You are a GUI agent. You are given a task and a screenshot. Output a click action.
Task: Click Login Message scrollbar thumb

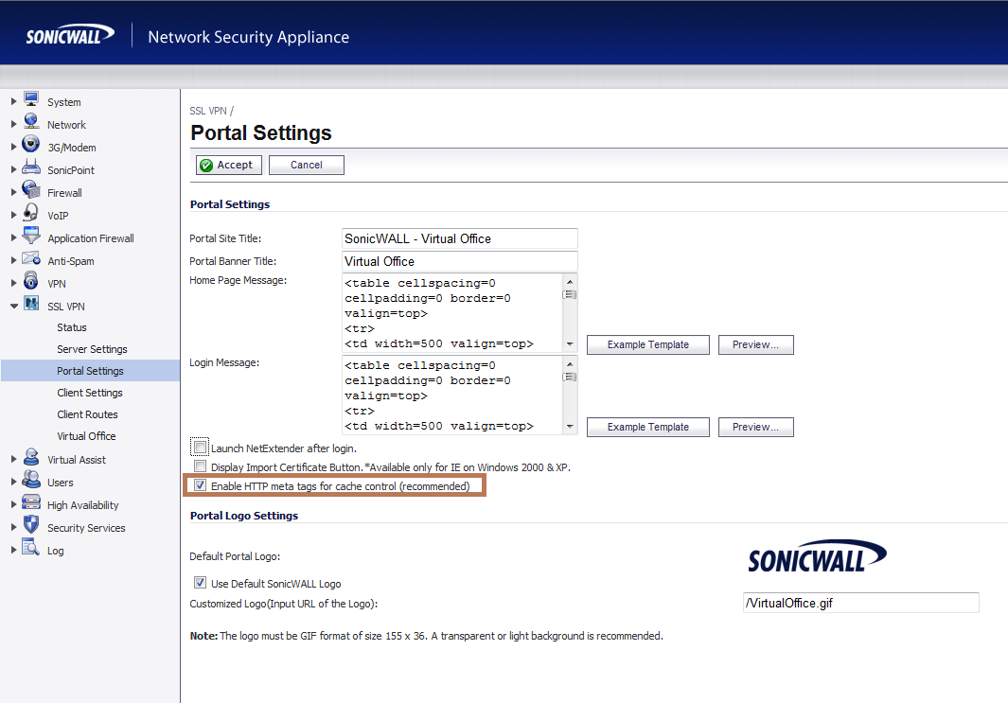pyautogui.click(x=570, y=378)
